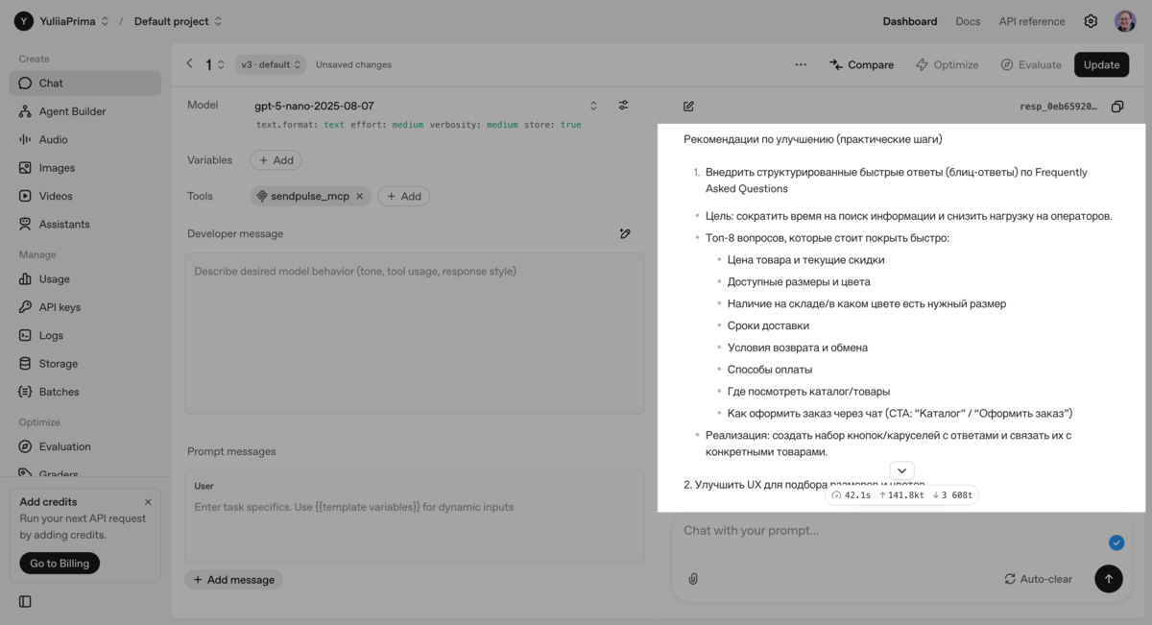Image resolution: width=1152 pixels, height=625 pixels.
Task: Expand the response with the down chevron
Action: 900,471
